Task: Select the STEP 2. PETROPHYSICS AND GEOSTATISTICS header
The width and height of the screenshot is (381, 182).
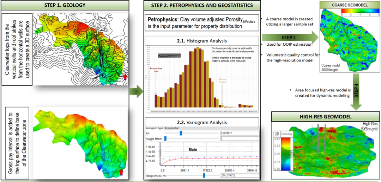Action: point(202,5)
